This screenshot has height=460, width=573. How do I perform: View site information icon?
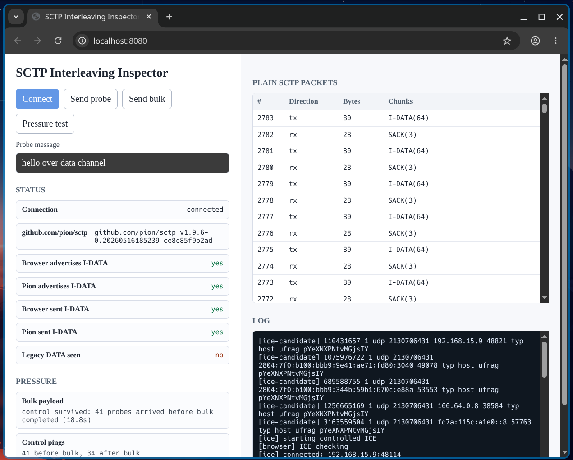82,41
